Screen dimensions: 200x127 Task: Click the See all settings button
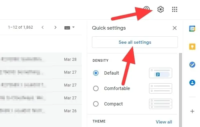click(135, 42)
